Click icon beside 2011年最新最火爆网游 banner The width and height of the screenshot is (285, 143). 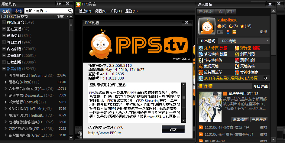[201, 78]
